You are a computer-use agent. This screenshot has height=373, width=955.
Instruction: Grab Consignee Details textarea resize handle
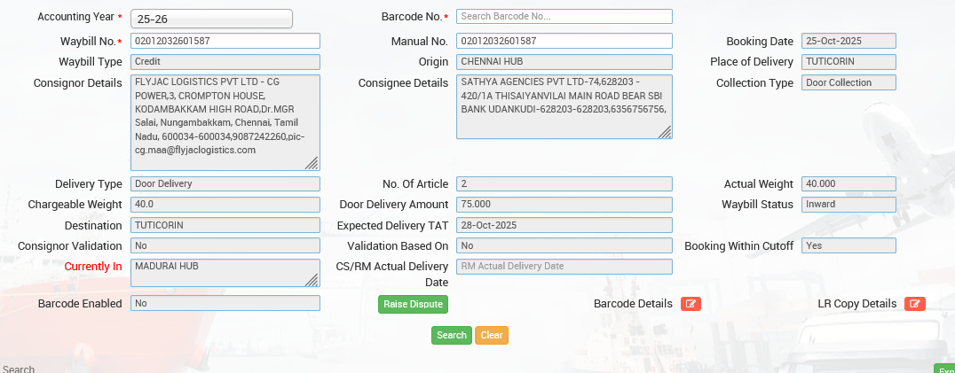coord(664,132)
